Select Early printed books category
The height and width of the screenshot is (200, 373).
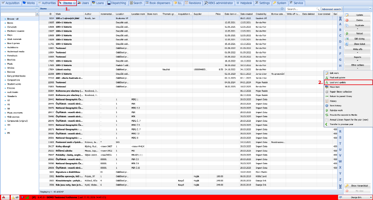click(16, 76)
